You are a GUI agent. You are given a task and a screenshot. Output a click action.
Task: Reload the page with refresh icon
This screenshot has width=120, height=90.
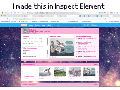click(x=7, y=19)
